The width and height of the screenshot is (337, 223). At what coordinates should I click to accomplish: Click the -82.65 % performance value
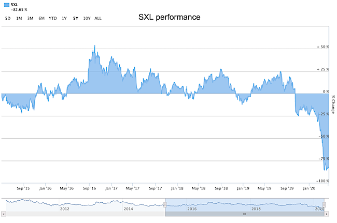(19, 10)
